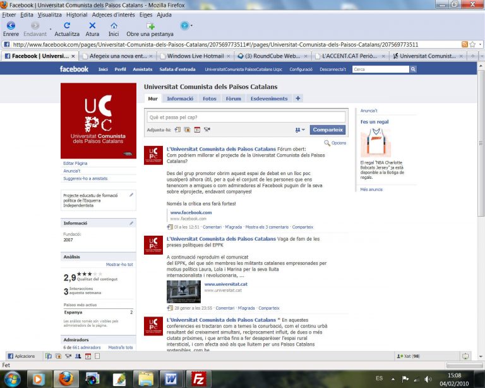Open the Esdeveniments page tab

coord(269,99)
